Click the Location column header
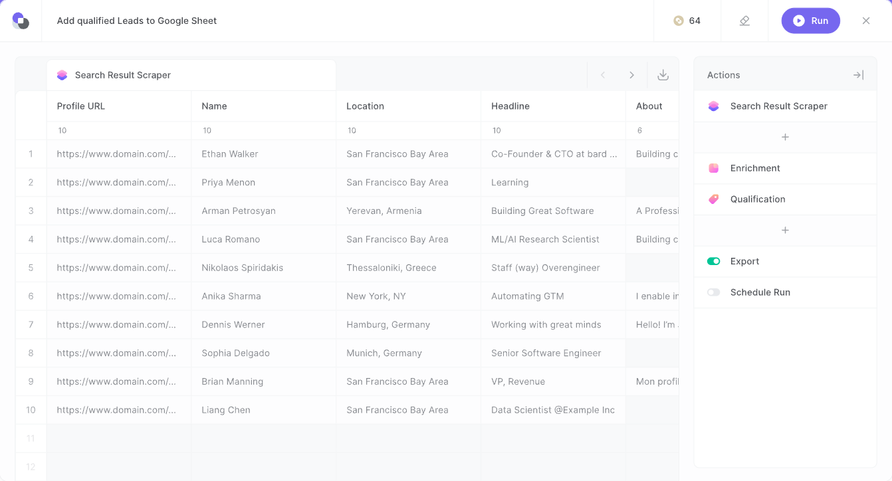Viewport: 892px width, 481px height. (409, 106)
